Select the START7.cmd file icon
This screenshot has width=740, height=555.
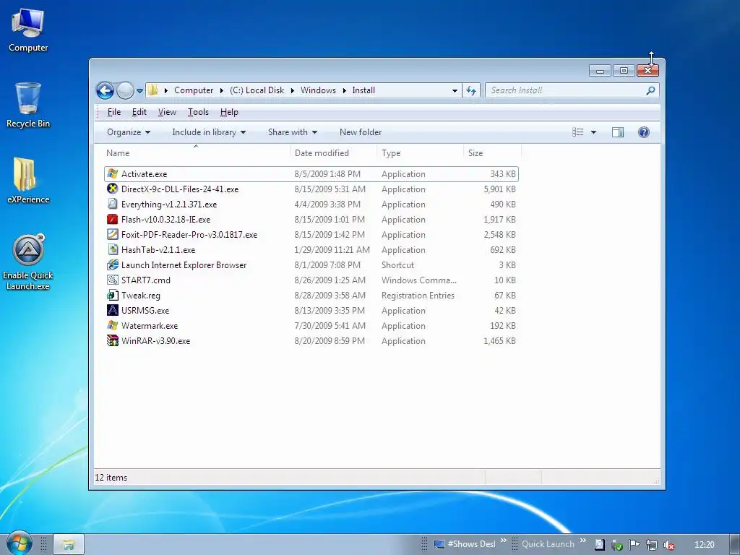[112, 280]
